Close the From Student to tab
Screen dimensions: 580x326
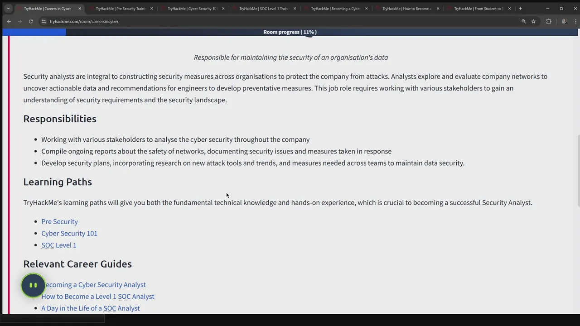[x=509, y=9]
